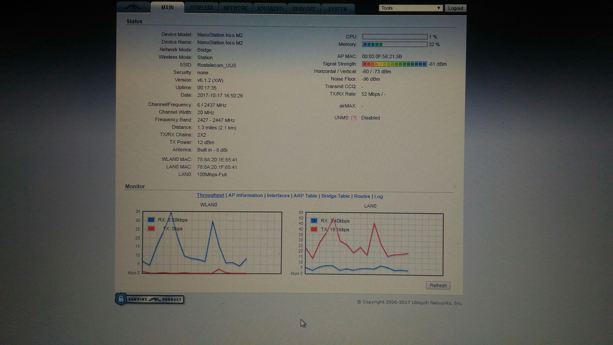
Task: Switch to the MAIN tab
Action: click(x=168, y=8)
